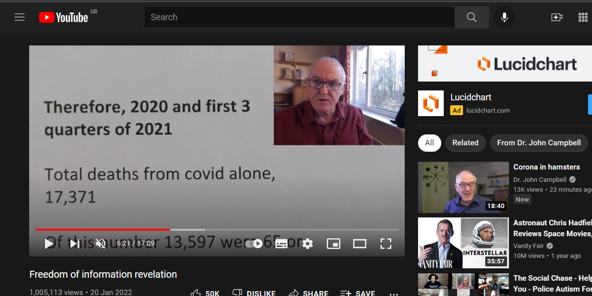
Task: Select From Dr. John Campbell chip
Action: click(x=539, y=143)
